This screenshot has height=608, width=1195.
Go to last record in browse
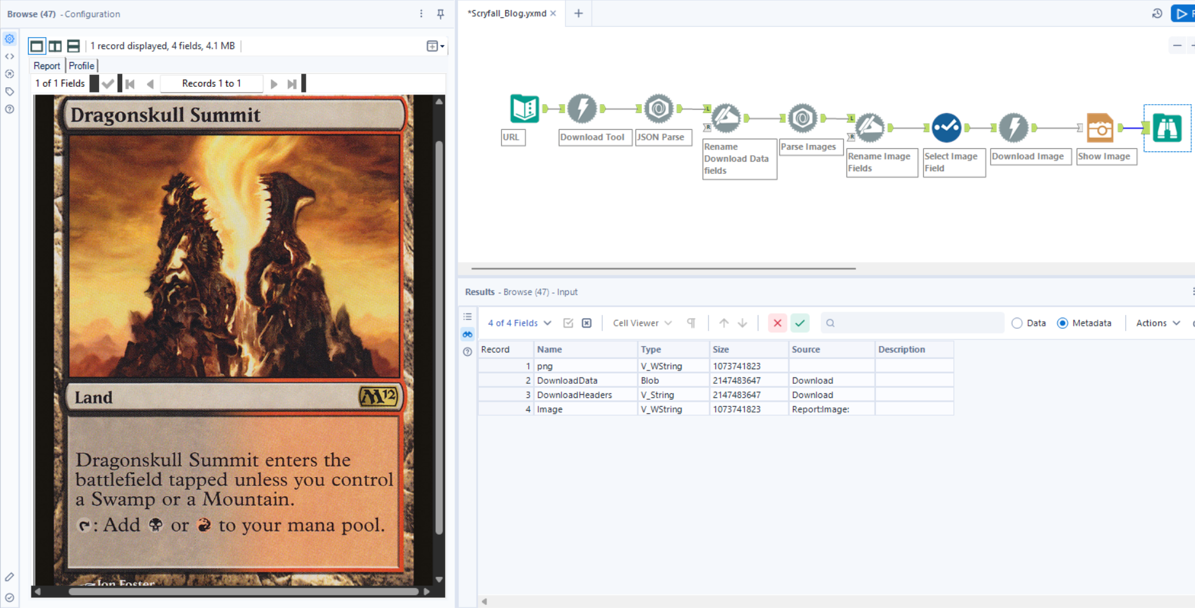(x=292, y=84)
